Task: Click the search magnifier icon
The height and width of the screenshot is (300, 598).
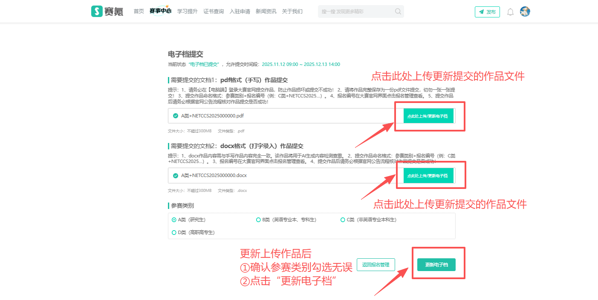Action: tap(398, 11)
